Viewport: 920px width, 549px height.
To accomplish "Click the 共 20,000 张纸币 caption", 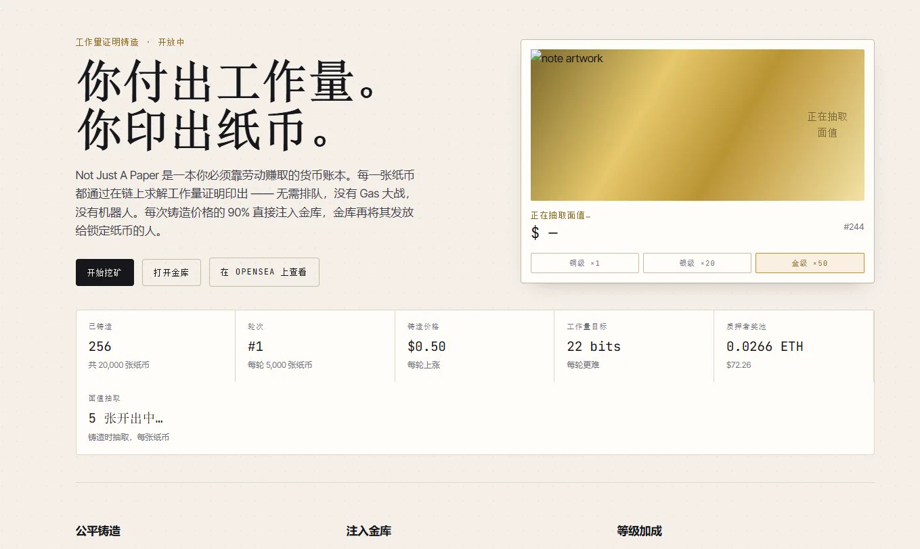I will pos(119,365).
